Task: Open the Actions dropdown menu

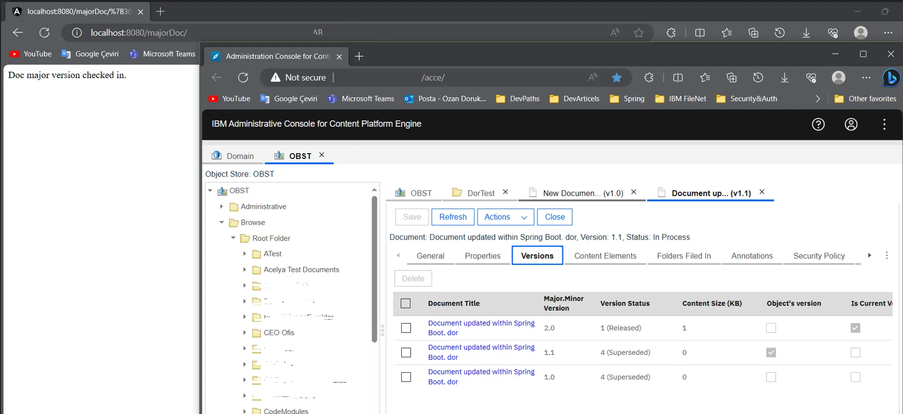Action: point(506,217)
